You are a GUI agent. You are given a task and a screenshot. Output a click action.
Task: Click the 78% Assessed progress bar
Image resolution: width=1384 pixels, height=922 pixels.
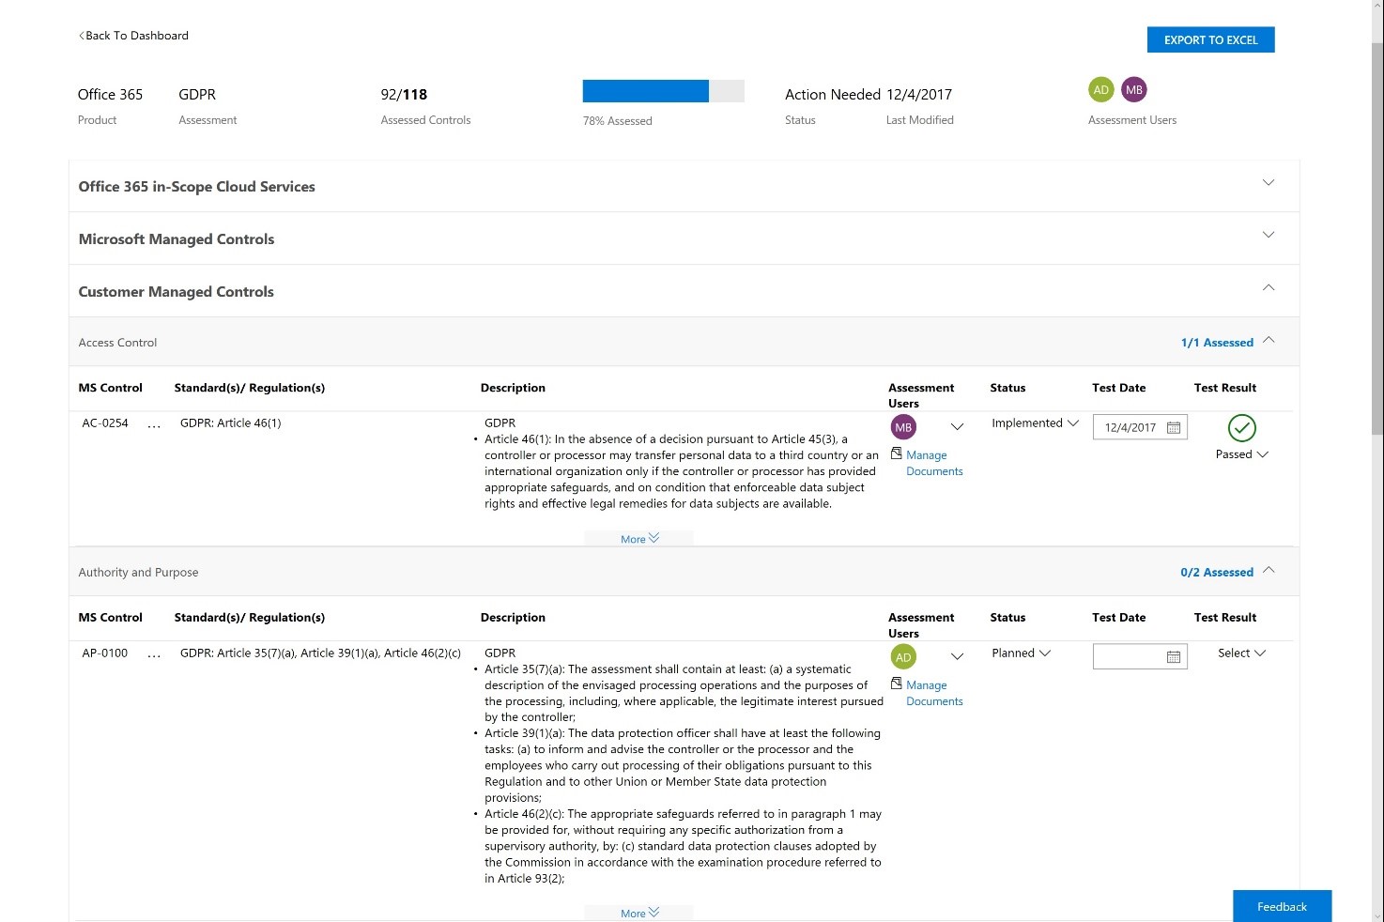coord(663,90)
